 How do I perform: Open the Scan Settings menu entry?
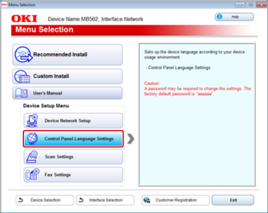pos(73,156)
